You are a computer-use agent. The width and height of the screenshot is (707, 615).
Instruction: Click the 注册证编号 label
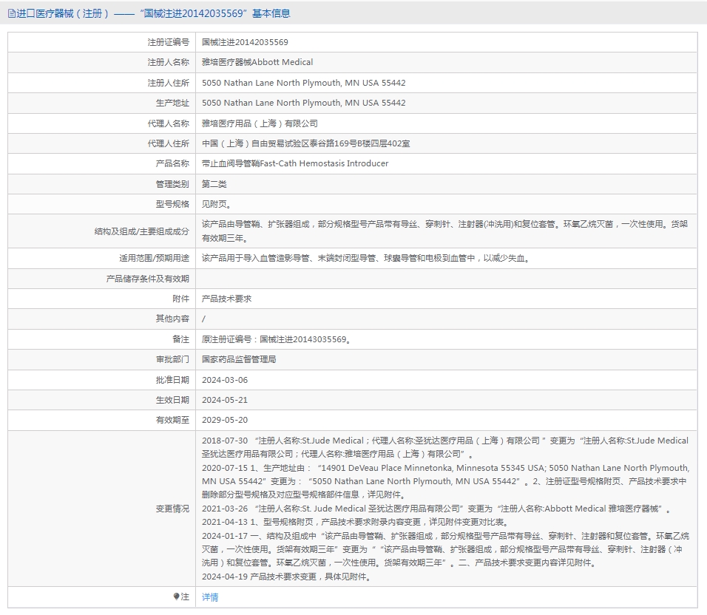168,42
